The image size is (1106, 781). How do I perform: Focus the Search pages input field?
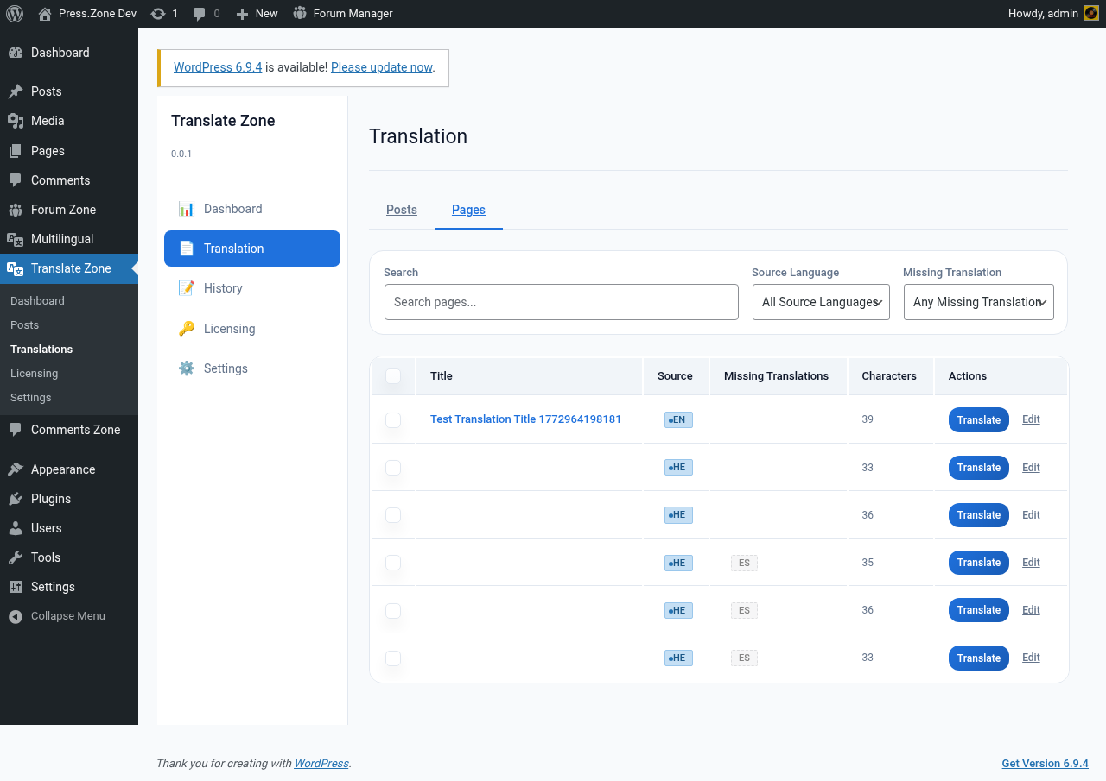(x=562, y=302)
